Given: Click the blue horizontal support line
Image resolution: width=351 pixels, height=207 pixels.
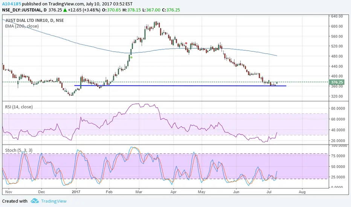Looking at the screenshot, I should coord(180,86).
